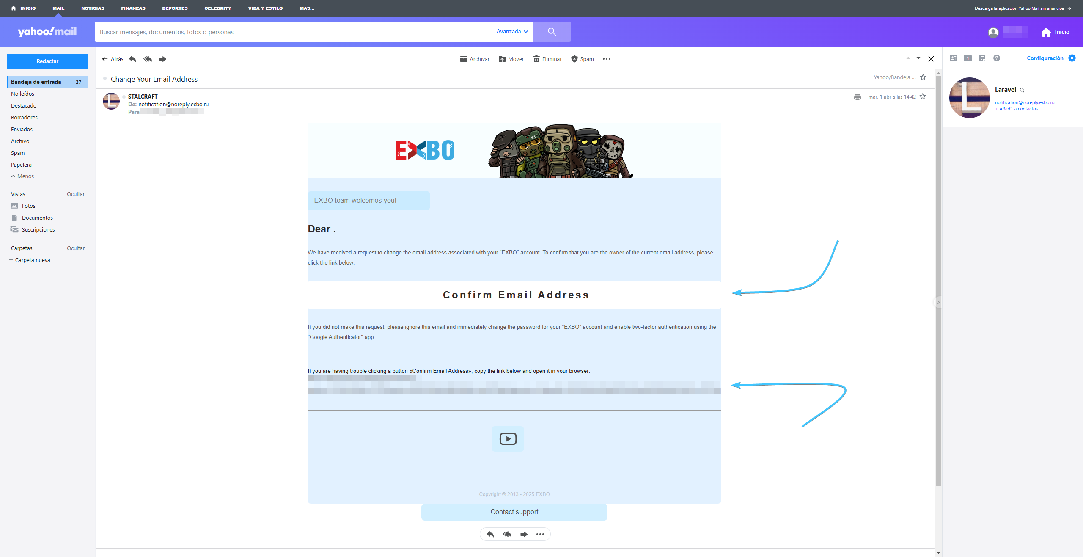Viewport: 1083px width, 557px height.
Task: Open the account profile avatar icon
Action: 993,32
